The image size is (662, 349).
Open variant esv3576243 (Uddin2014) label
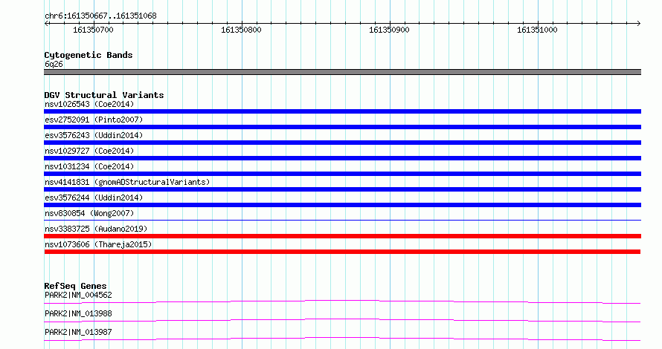94,135
